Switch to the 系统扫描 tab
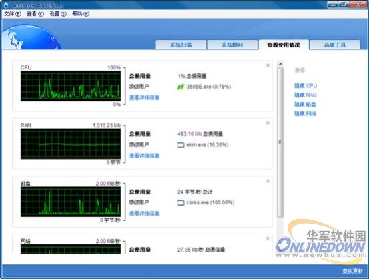 [x=181, y=45]
